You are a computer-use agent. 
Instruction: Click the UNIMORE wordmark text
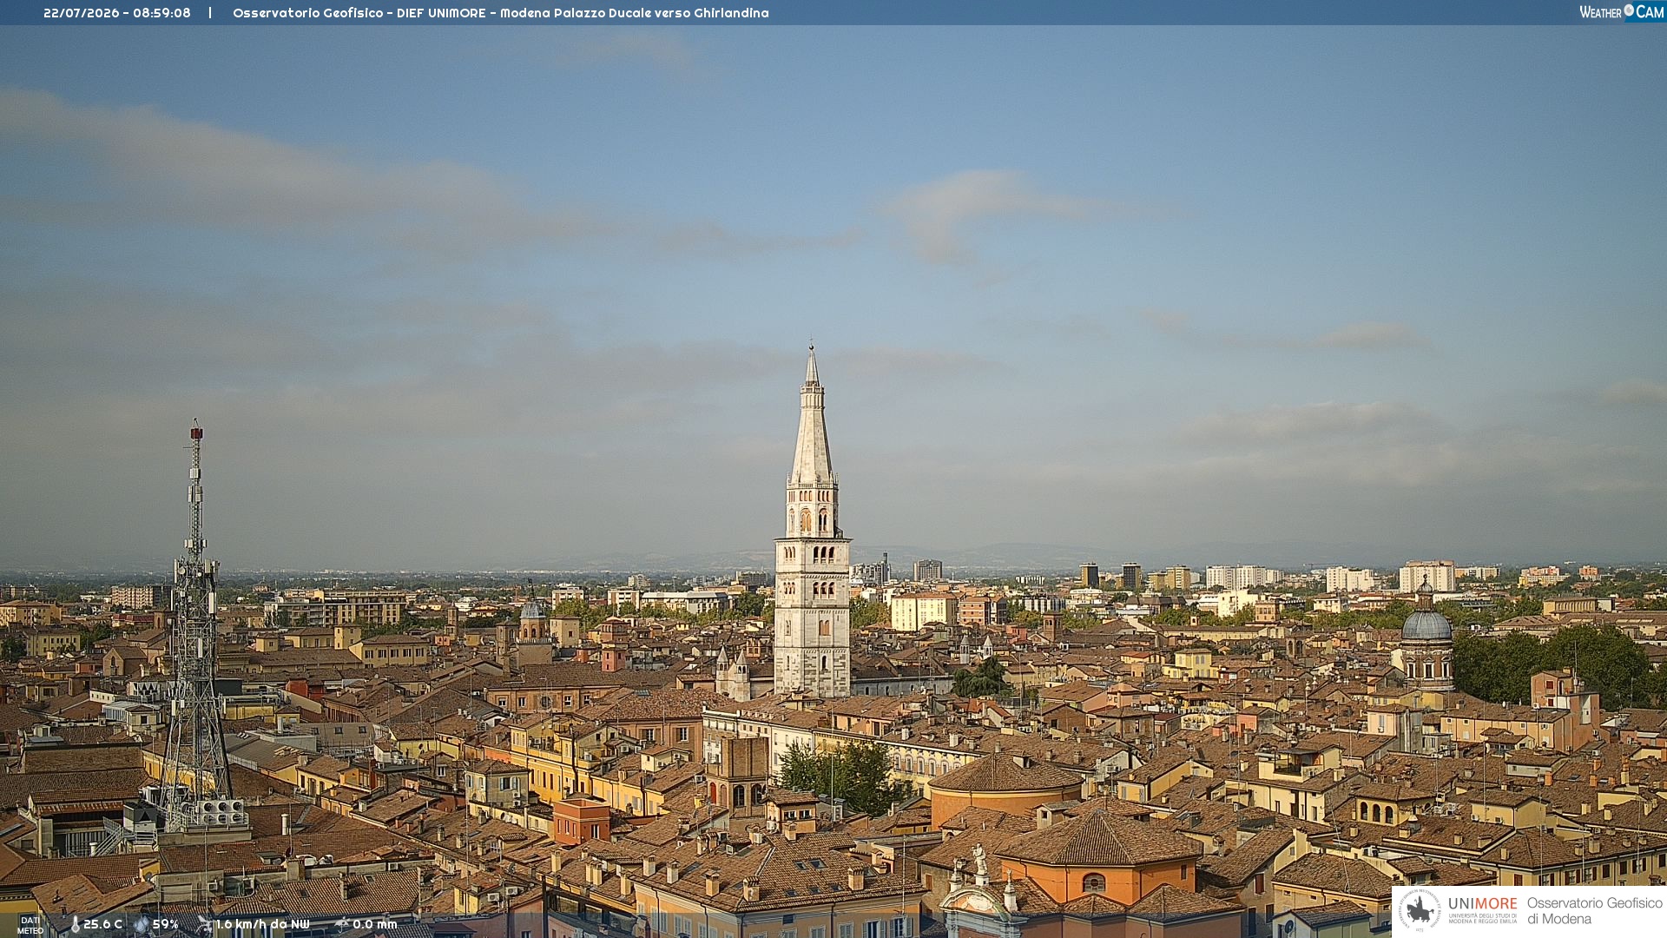coord(1483,903)
